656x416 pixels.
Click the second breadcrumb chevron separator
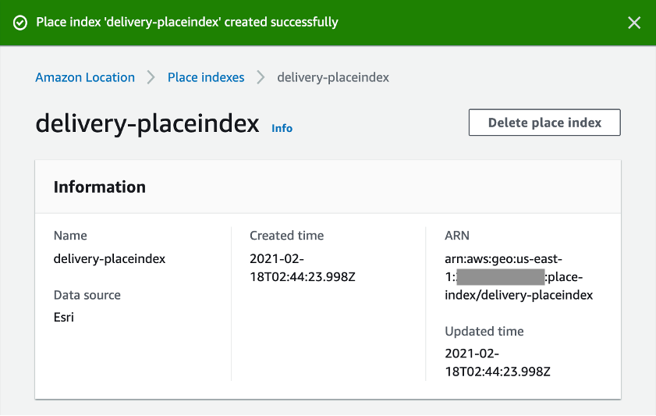tap(261, 77)
